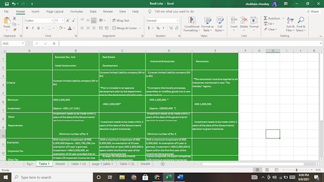Screen dimensions: 324x182
Task: Increase font size with the larger A
Action: click(x=68, y=20)
